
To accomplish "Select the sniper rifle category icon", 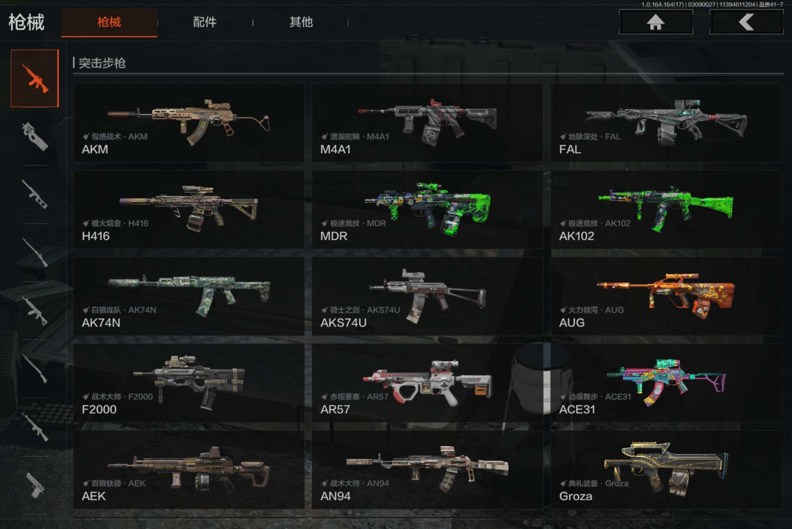I will coord(35,253).
